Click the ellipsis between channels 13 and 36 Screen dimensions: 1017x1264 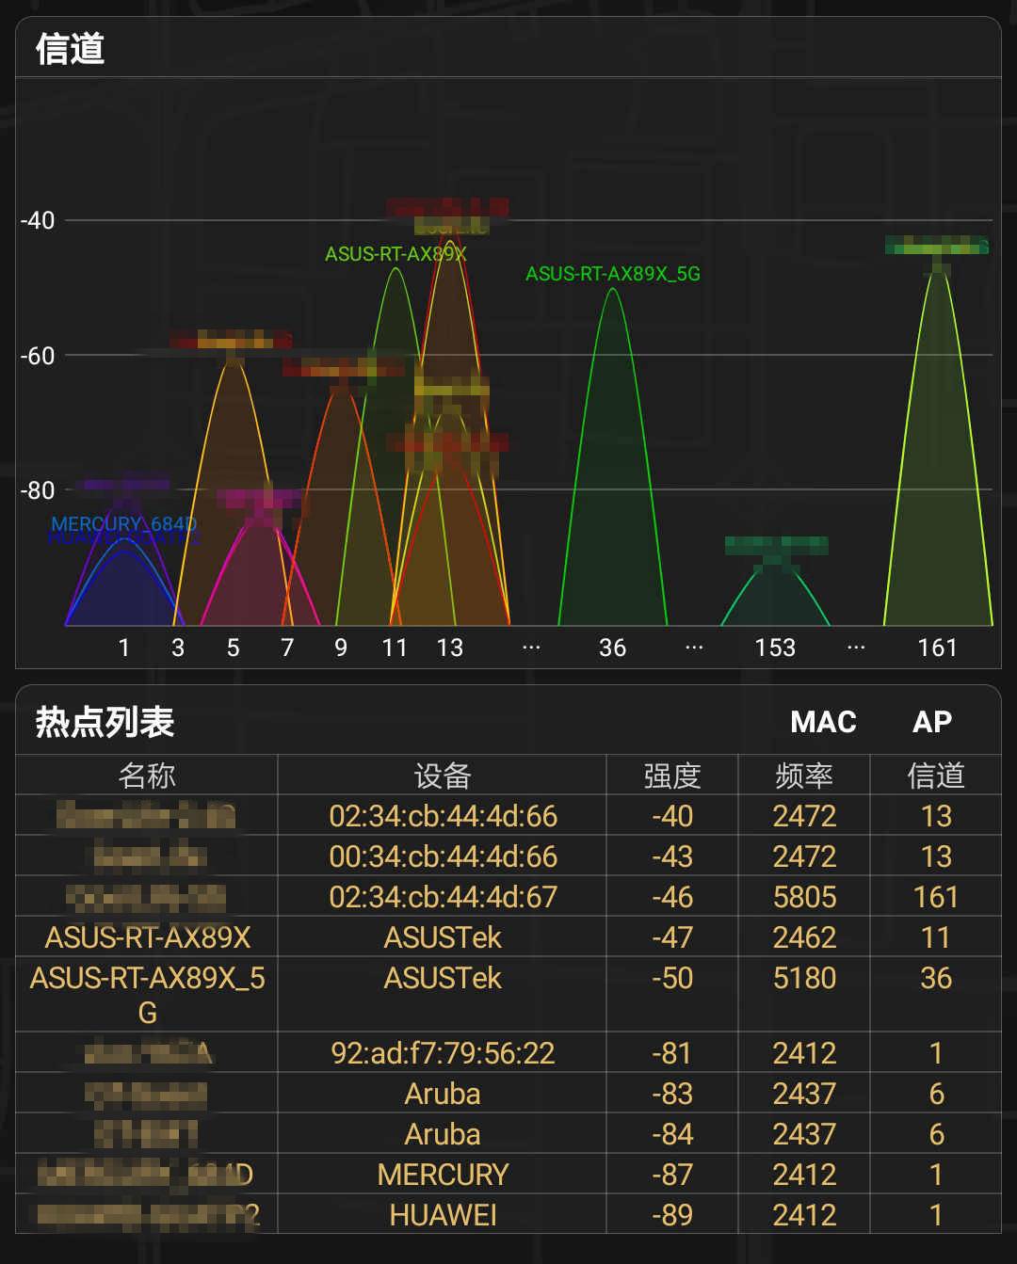[531, 647]
